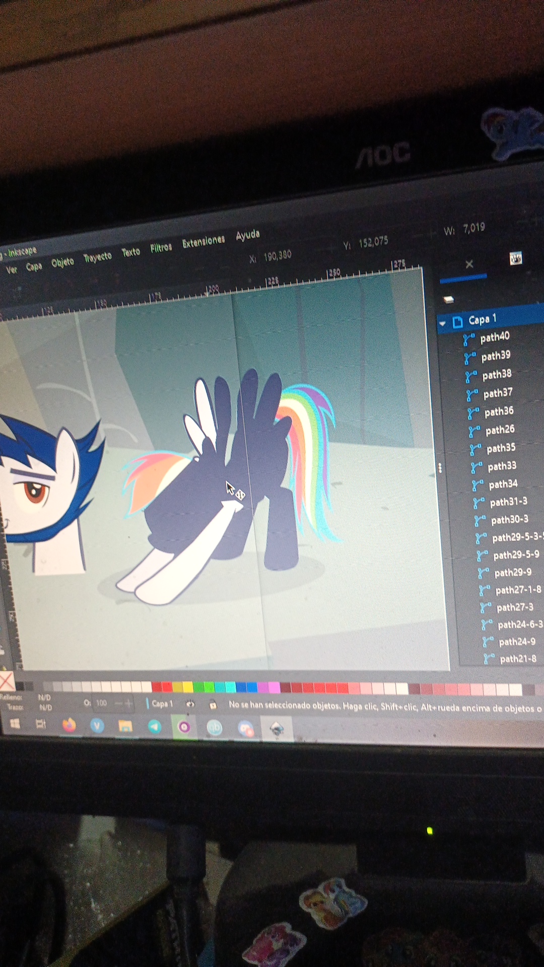Toggle current layer lock in status bar
The width and height of the screenshot is (544, 967).
[x=213, y=705]
